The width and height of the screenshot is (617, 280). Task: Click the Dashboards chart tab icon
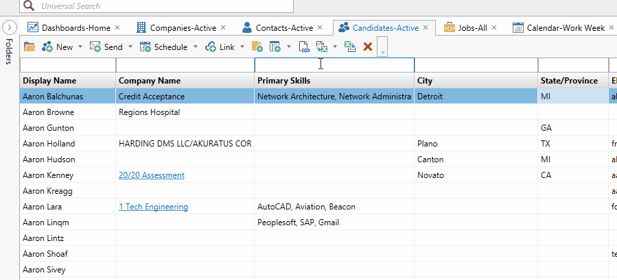[33, 27]
